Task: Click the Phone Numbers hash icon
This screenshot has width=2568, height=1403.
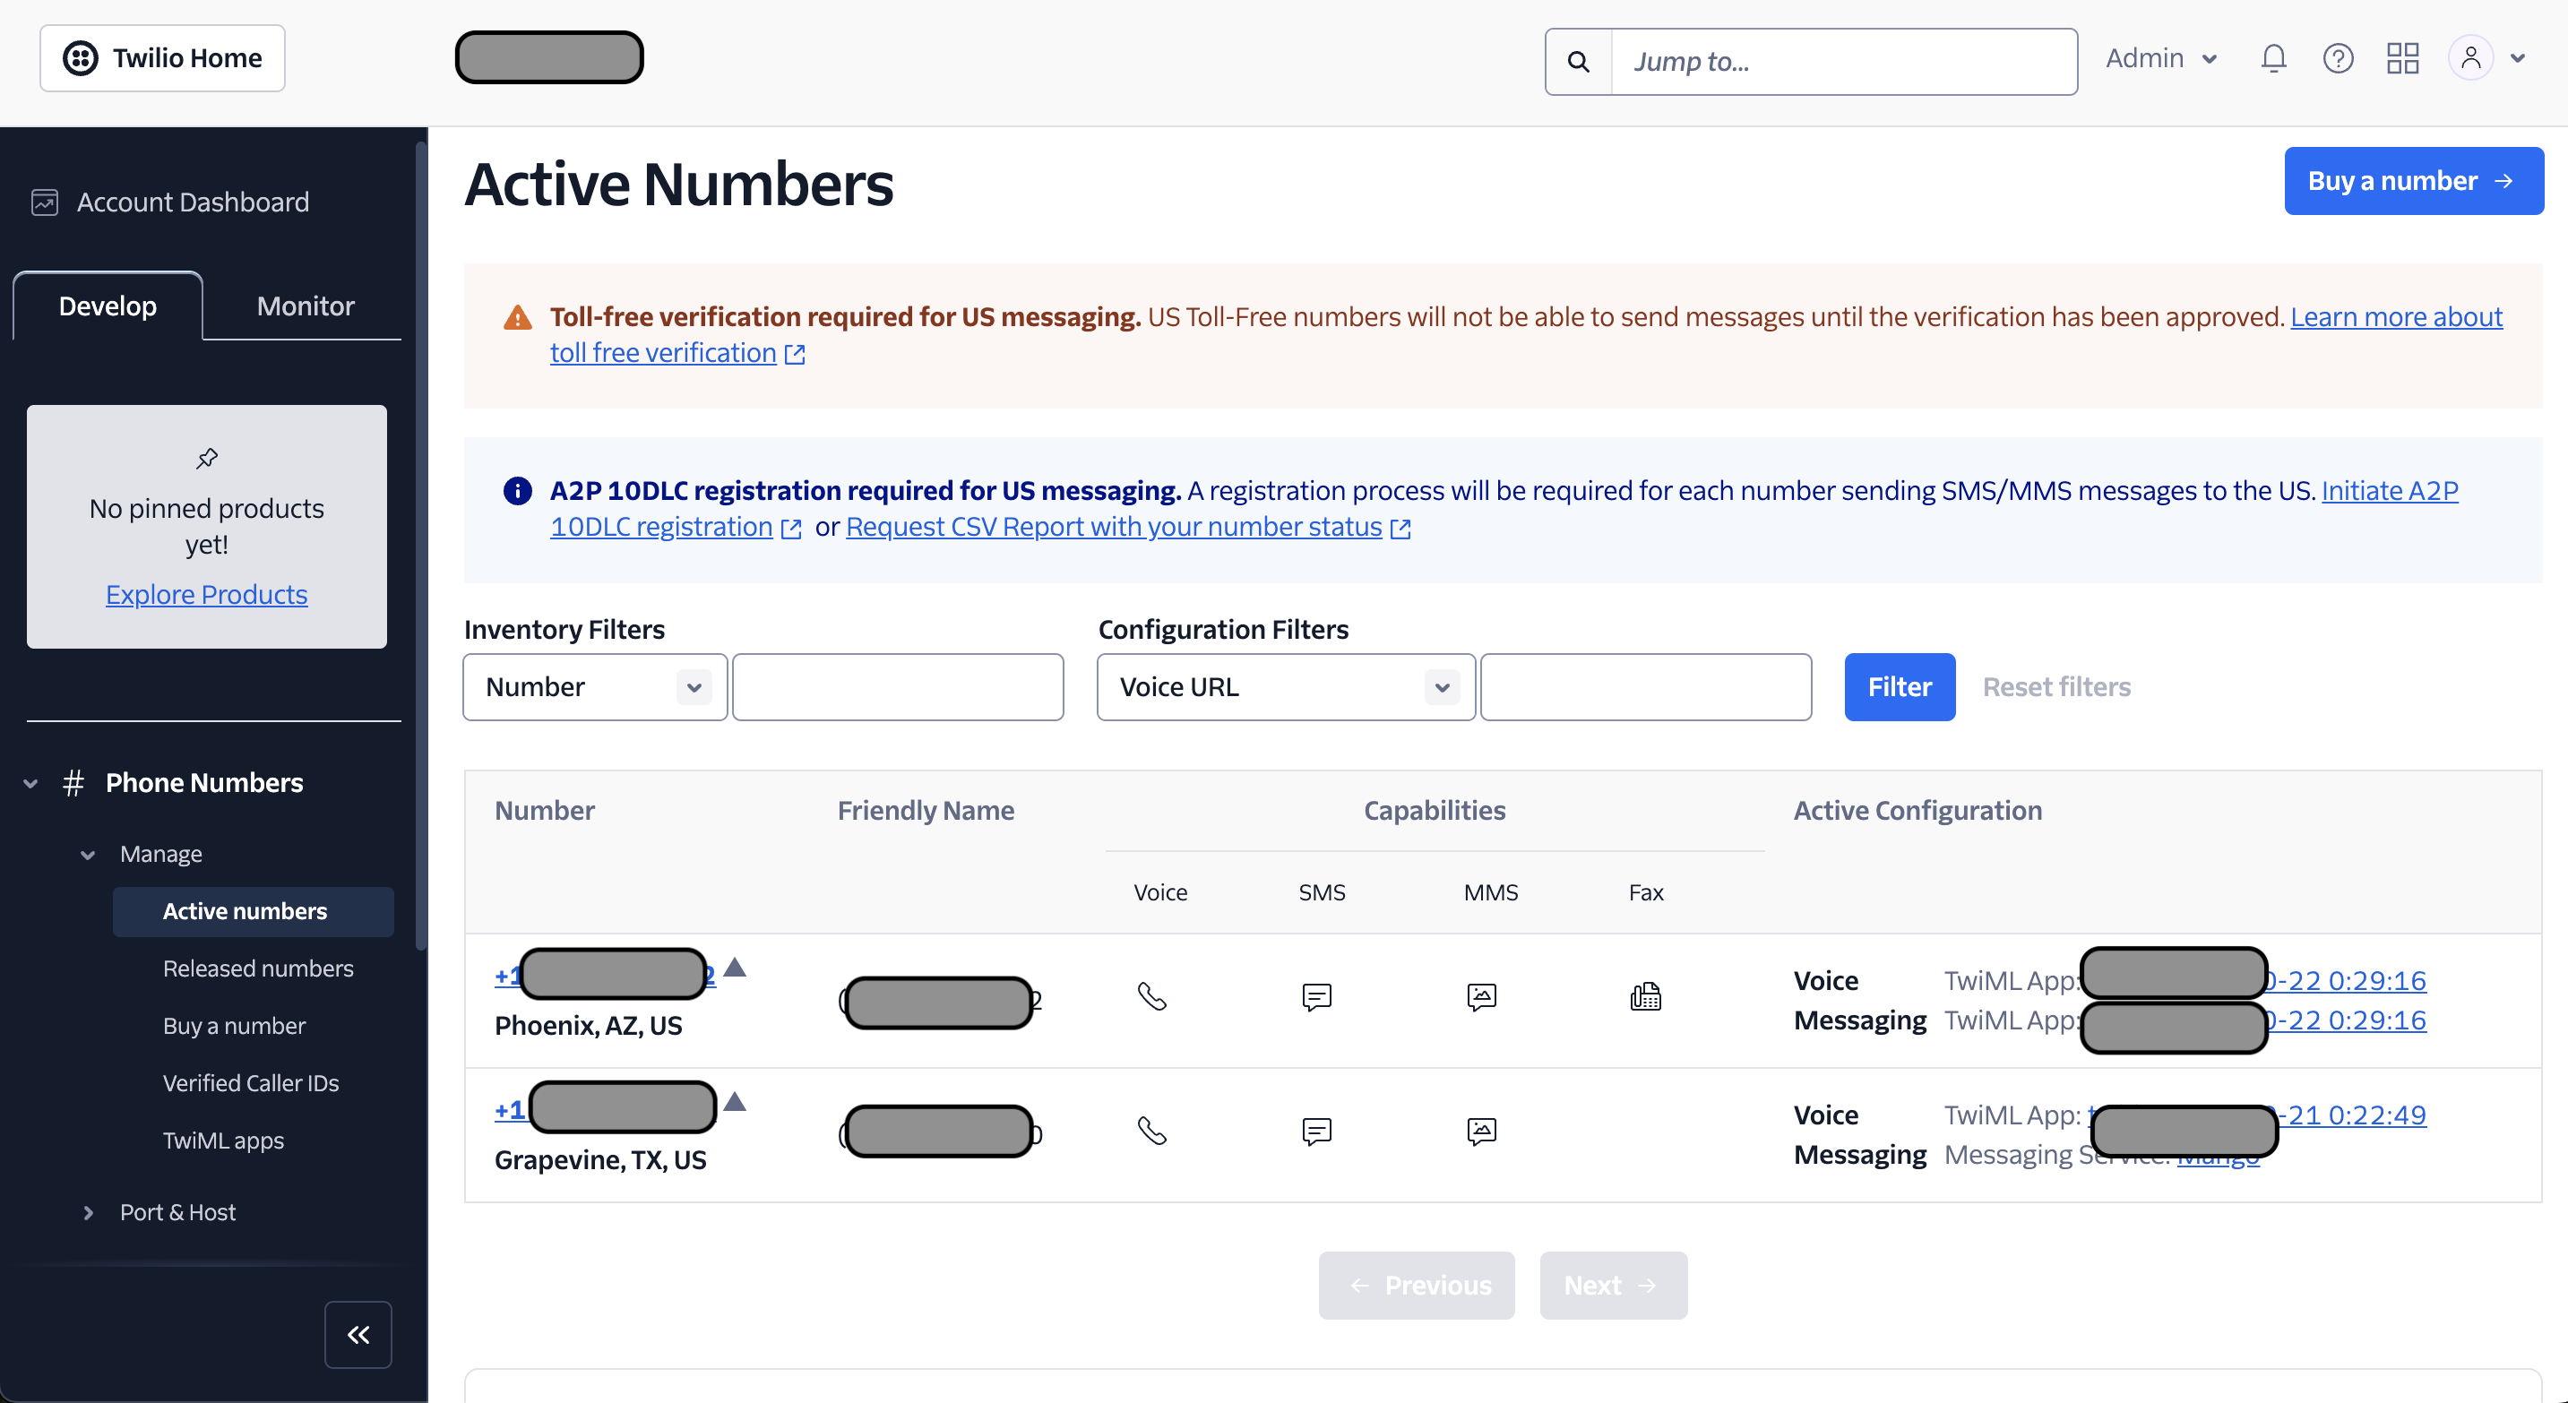Action: pyautogui.click(x=73, y=783)
